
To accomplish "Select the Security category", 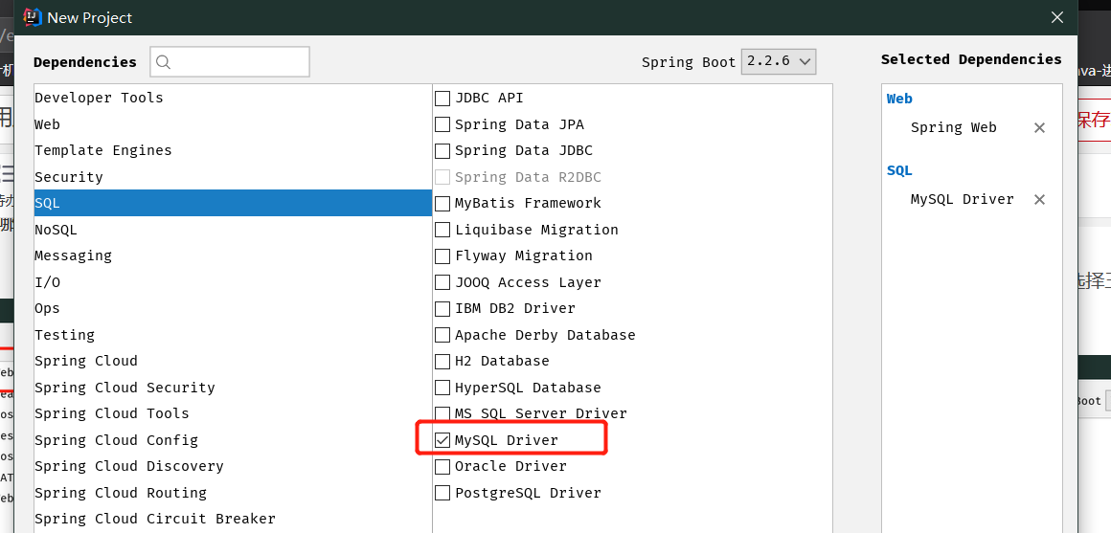I will [x=233, y=177].
